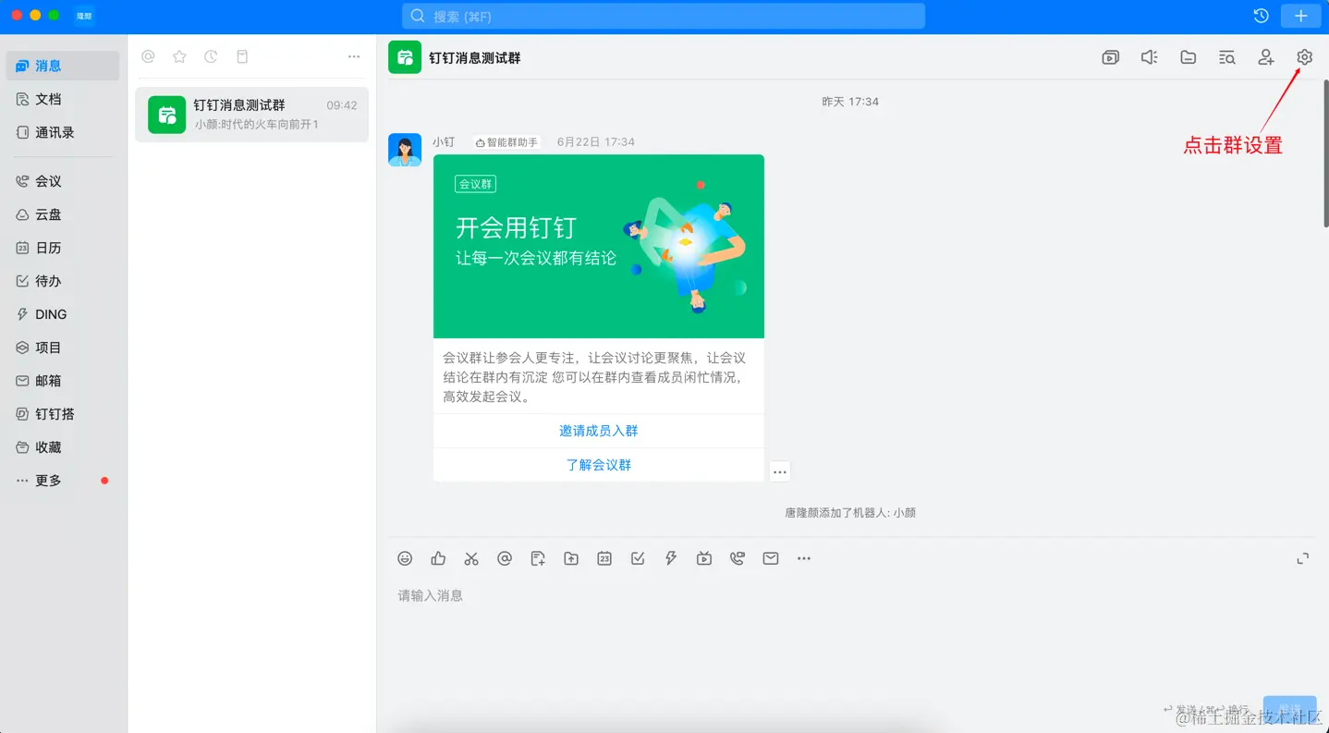The width and height of the screenshot is (1329, 733).
Task: Click the search field in title bar
Action: (664, 16)
